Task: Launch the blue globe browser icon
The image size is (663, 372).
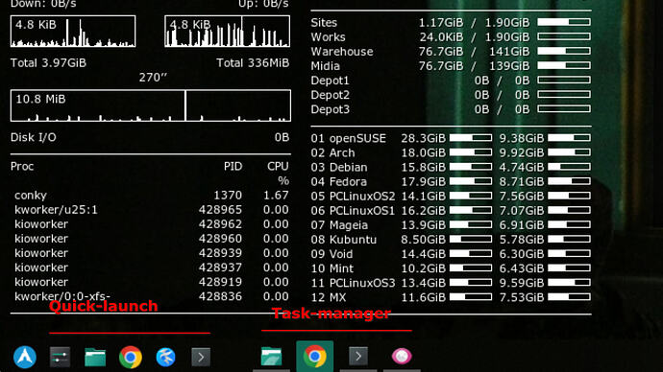Action: tap(165, 358)
